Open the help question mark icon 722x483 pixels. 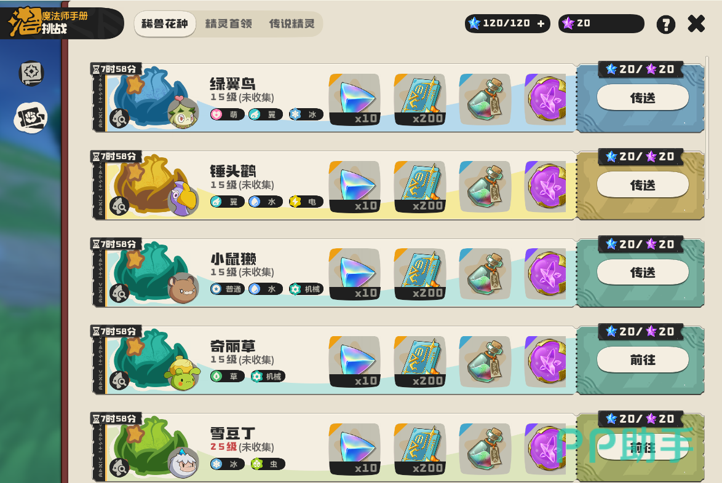point(665,24)
